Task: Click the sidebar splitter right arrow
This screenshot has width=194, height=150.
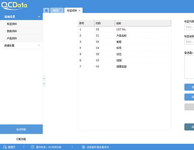Action: pyautogui.click(x=44, y=78)
